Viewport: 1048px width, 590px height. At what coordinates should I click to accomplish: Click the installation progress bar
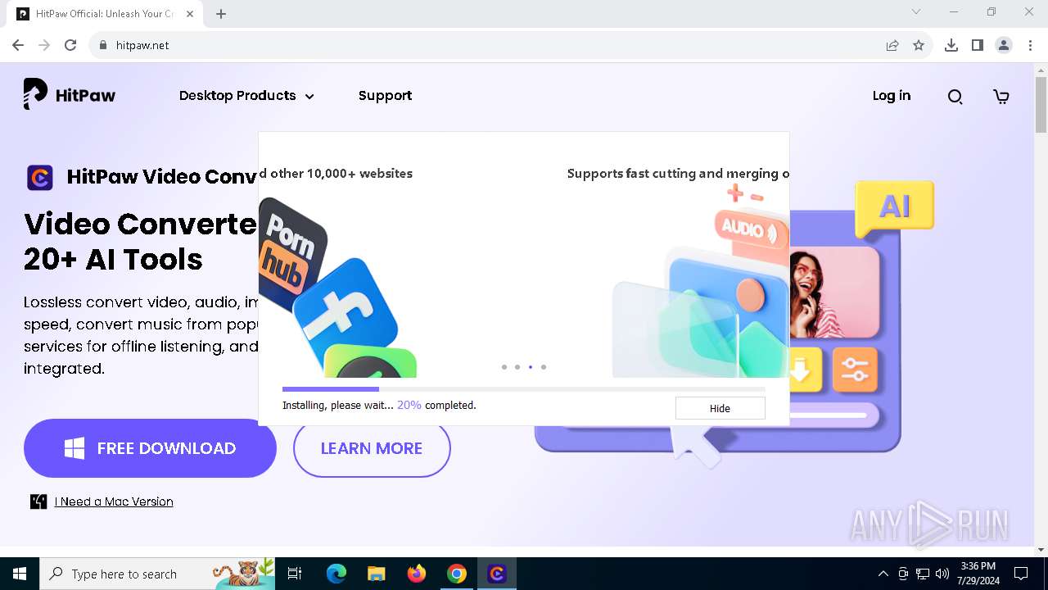524,389
